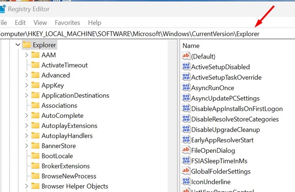Viewport: 295px width, 192px height.
Task: Select the AutoplayHandlers tree key
Action: click(x=67, y=136)
